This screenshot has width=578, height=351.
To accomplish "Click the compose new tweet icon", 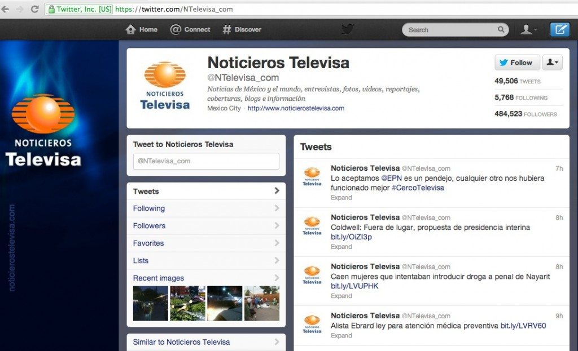I will pyautogui.click(x=559, y=29).
